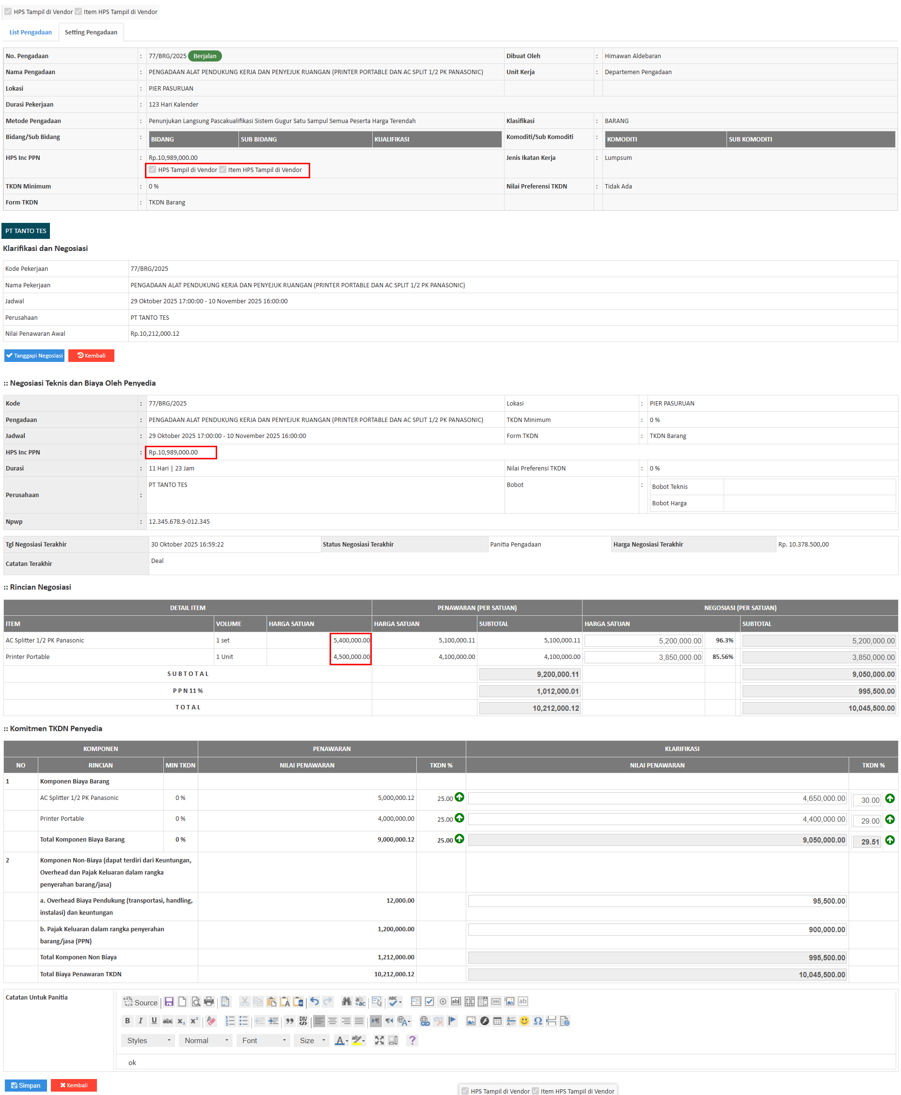Image resolution: width=901 pixels, height=1095 pixels.
Task: Apply Underline formatting in the editor
Action: (x=154, y=1021)
